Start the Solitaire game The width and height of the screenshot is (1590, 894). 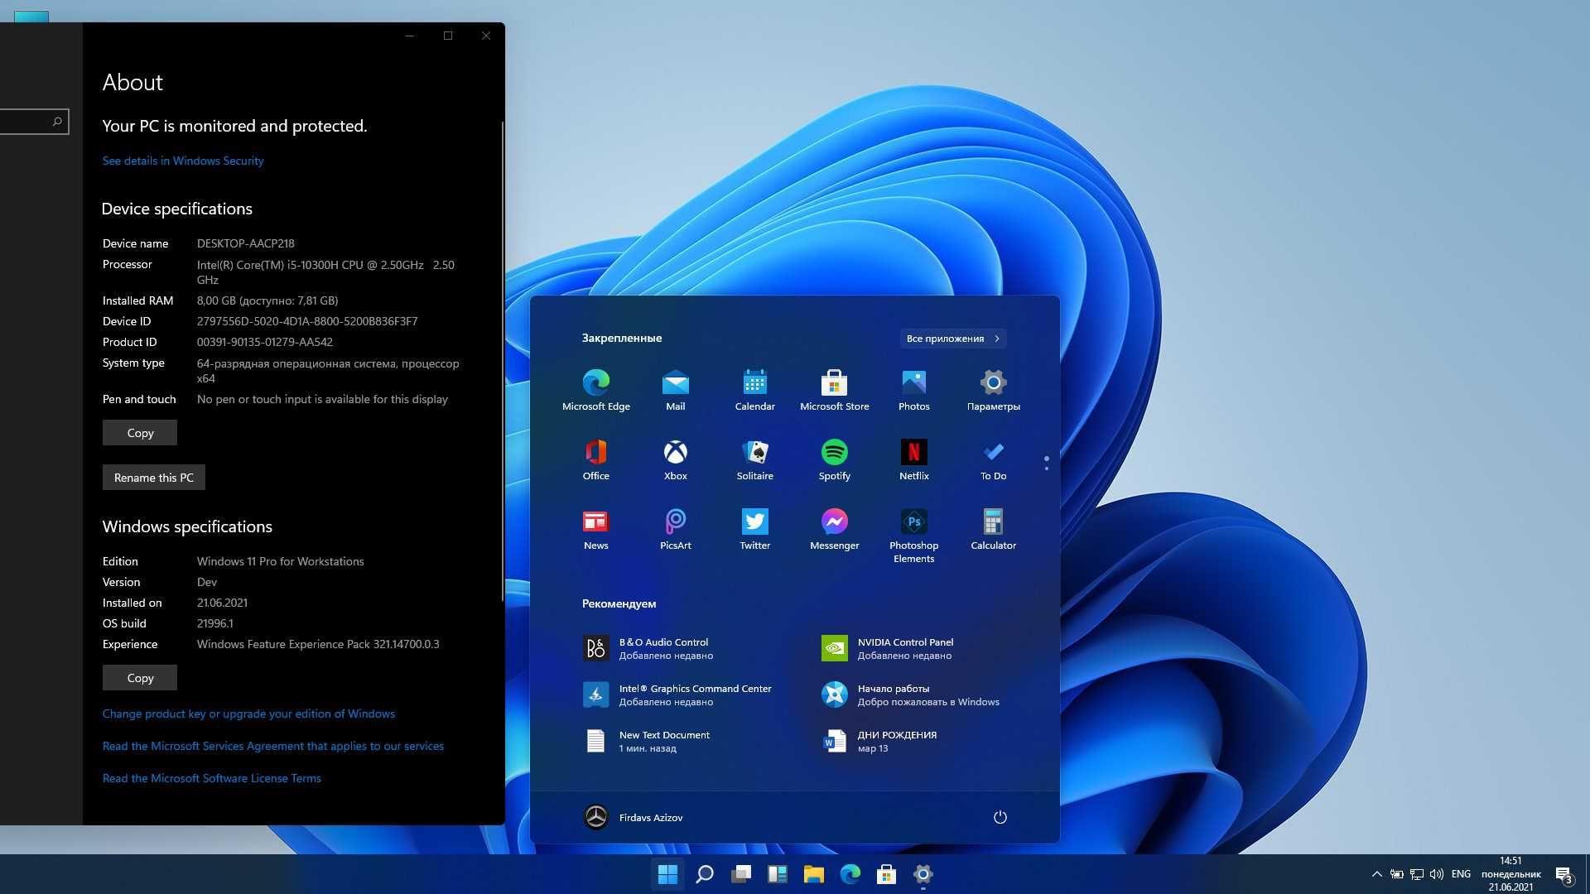755,459
